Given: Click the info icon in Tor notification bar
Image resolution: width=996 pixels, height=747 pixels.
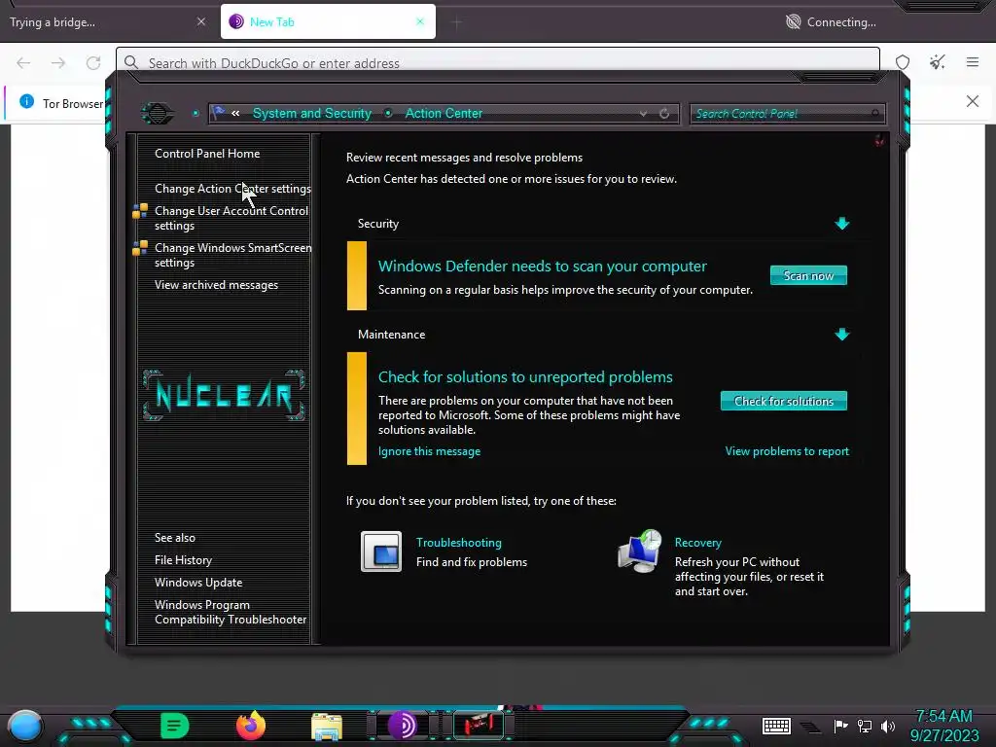Looking at the screenshot, I should click(26, 101).
